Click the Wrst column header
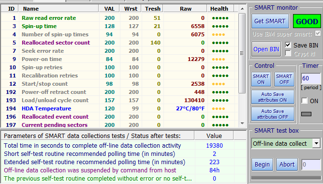The image size is (323, 184). tap(131, 9)
